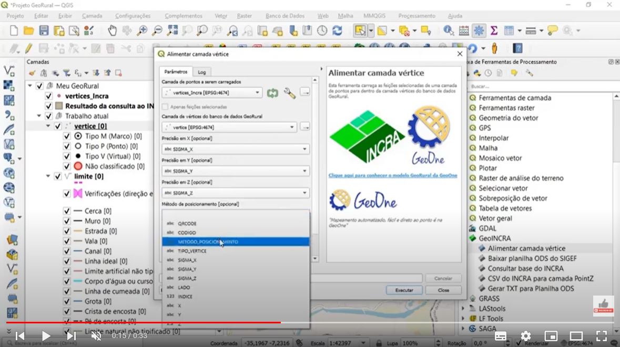Open a project via folder icon
The width and height of the screenshot is (620, 347).
point(28,30)
